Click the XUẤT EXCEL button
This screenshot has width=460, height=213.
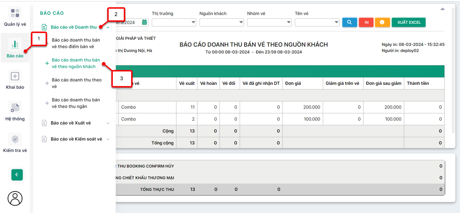pos(409,22)
